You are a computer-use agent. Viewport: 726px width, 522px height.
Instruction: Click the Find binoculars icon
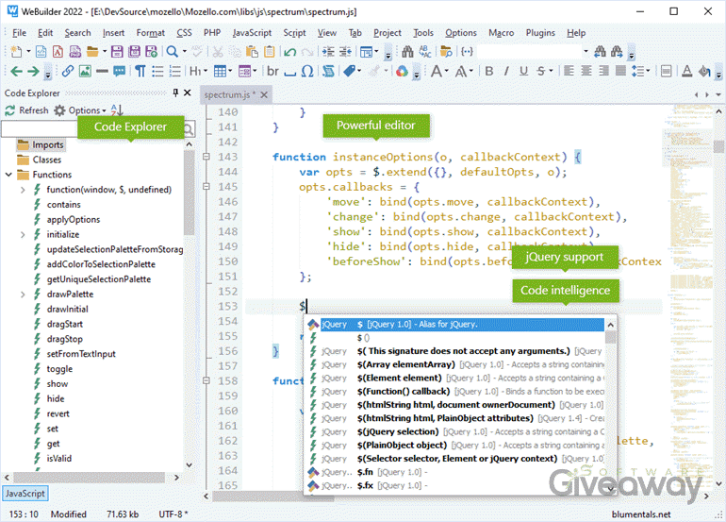click(x=407, y=51)
